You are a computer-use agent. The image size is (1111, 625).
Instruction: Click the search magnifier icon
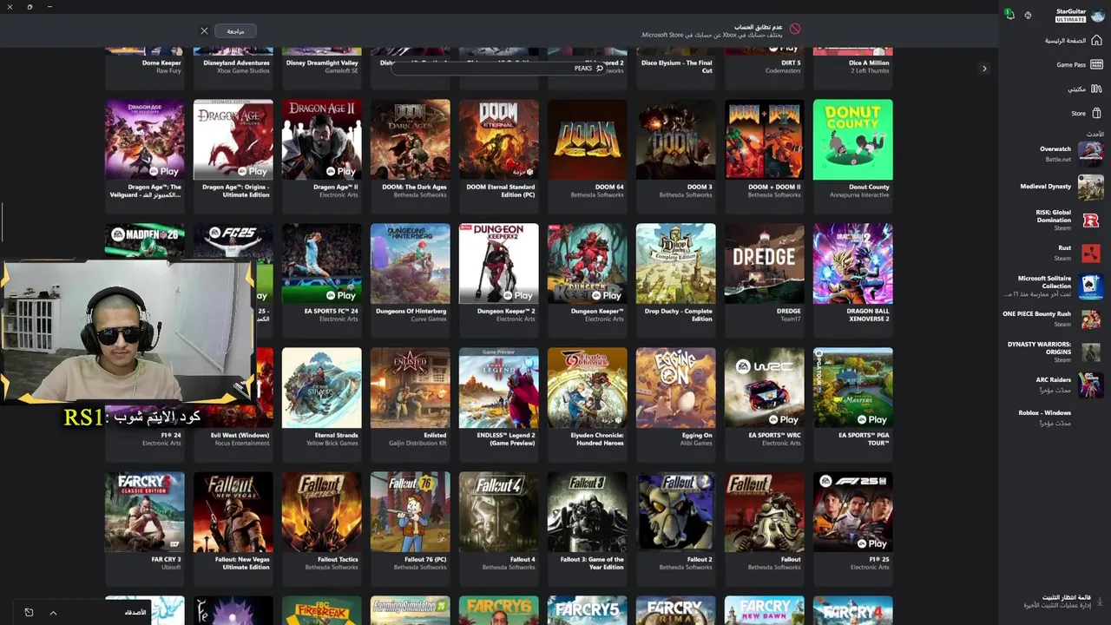(599, 68)
